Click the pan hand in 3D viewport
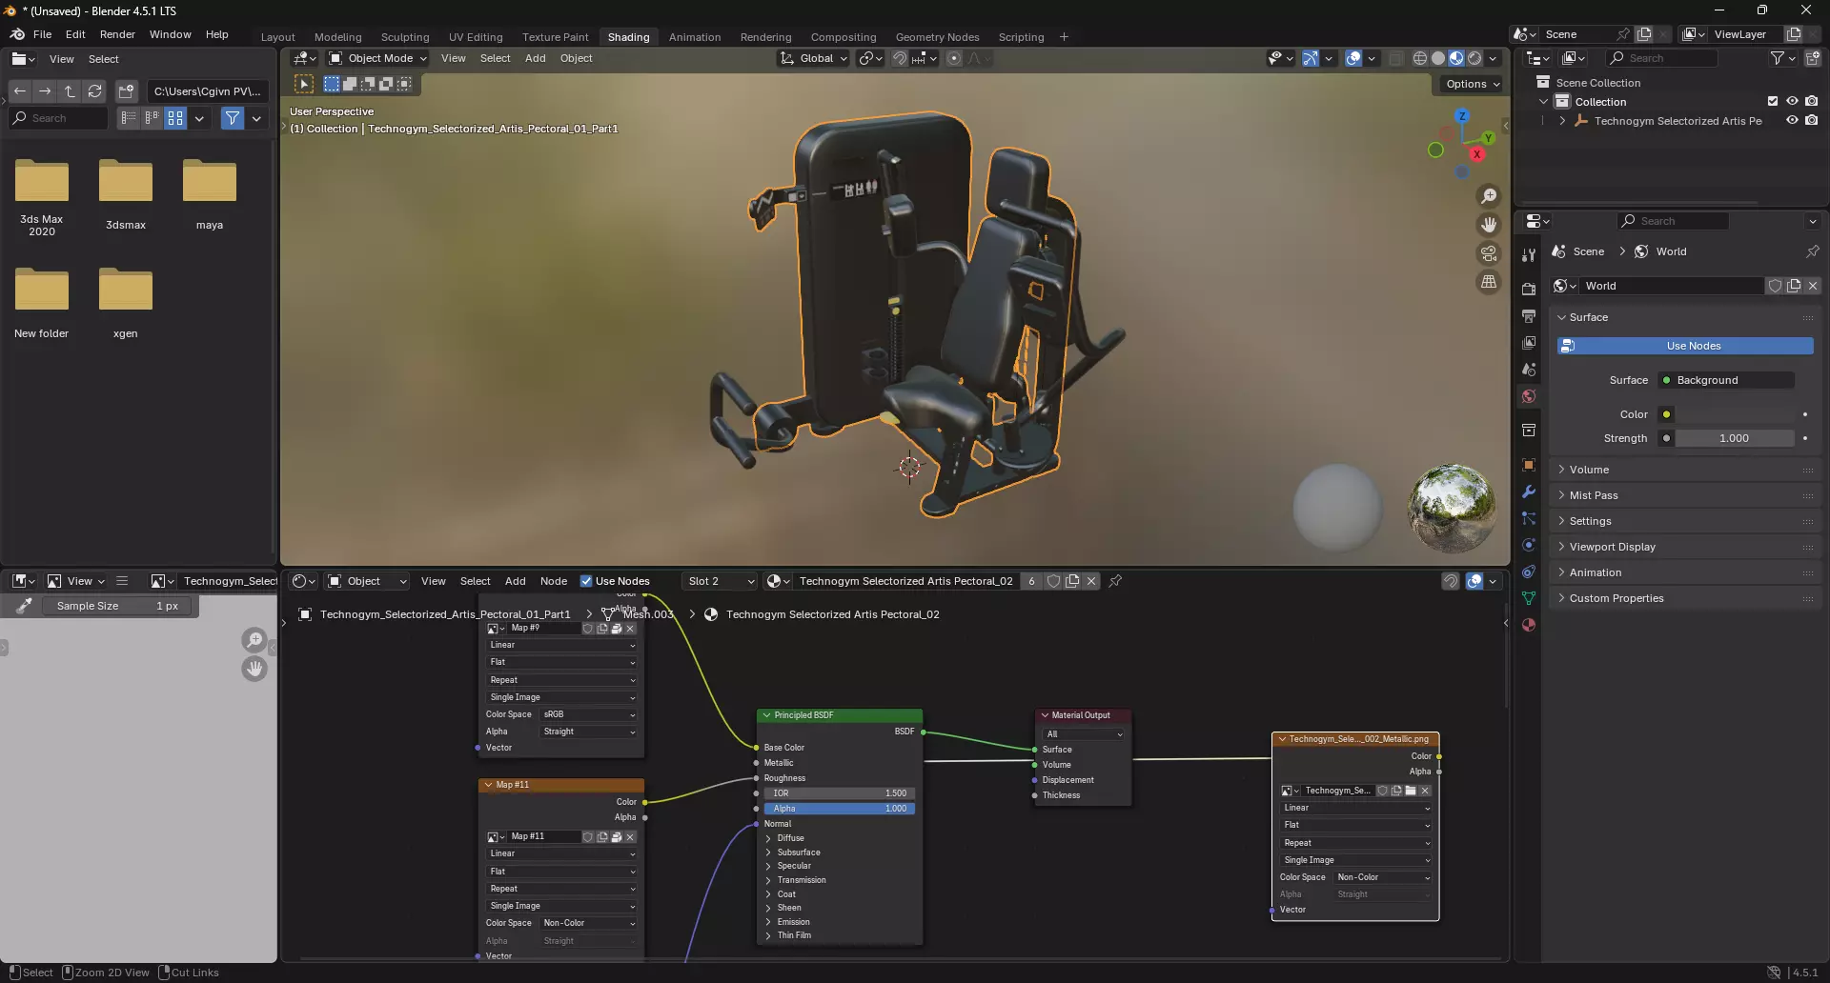 [x=1488, y=225]
